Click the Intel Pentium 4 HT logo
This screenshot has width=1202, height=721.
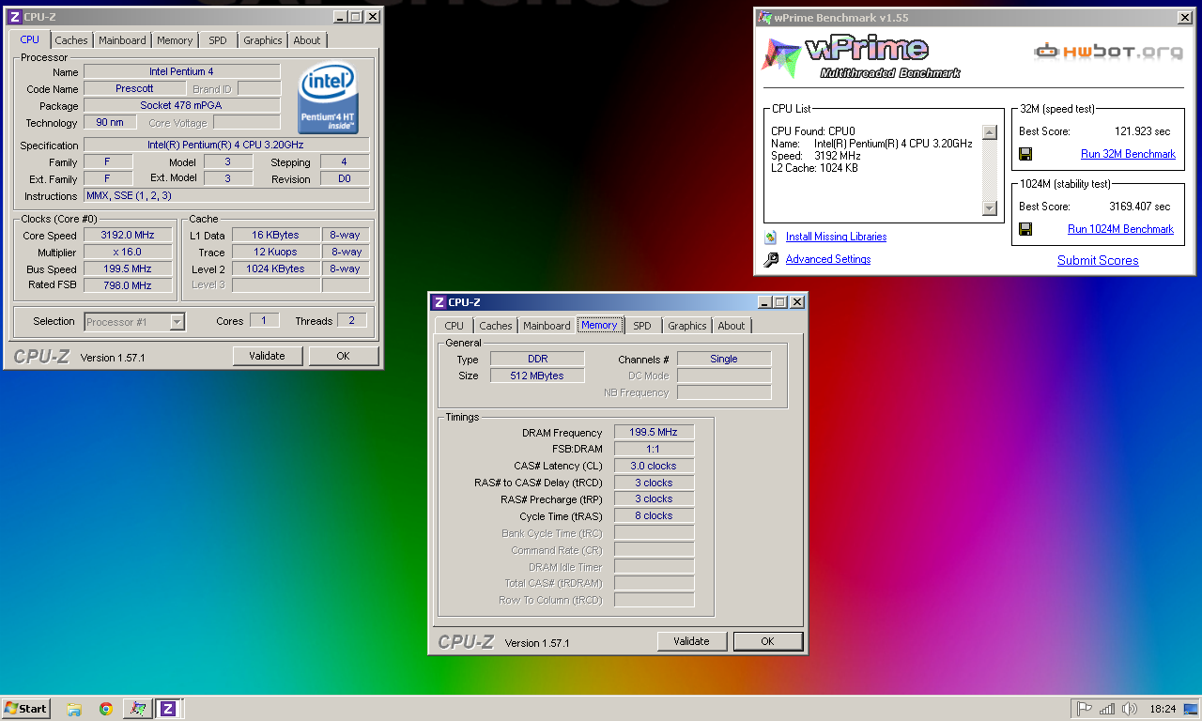point(329,98)
